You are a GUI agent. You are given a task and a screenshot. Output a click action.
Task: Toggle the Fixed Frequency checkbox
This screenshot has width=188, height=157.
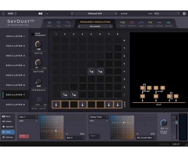(33, 34)
